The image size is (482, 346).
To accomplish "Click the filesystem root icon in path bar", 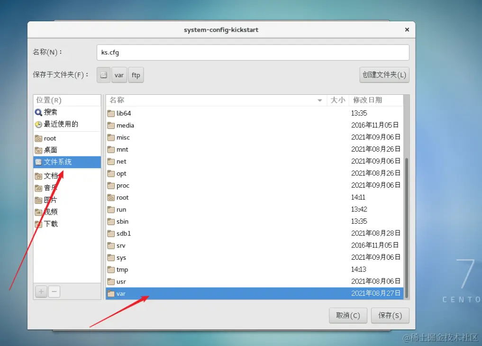I will [x=104, y=75].
